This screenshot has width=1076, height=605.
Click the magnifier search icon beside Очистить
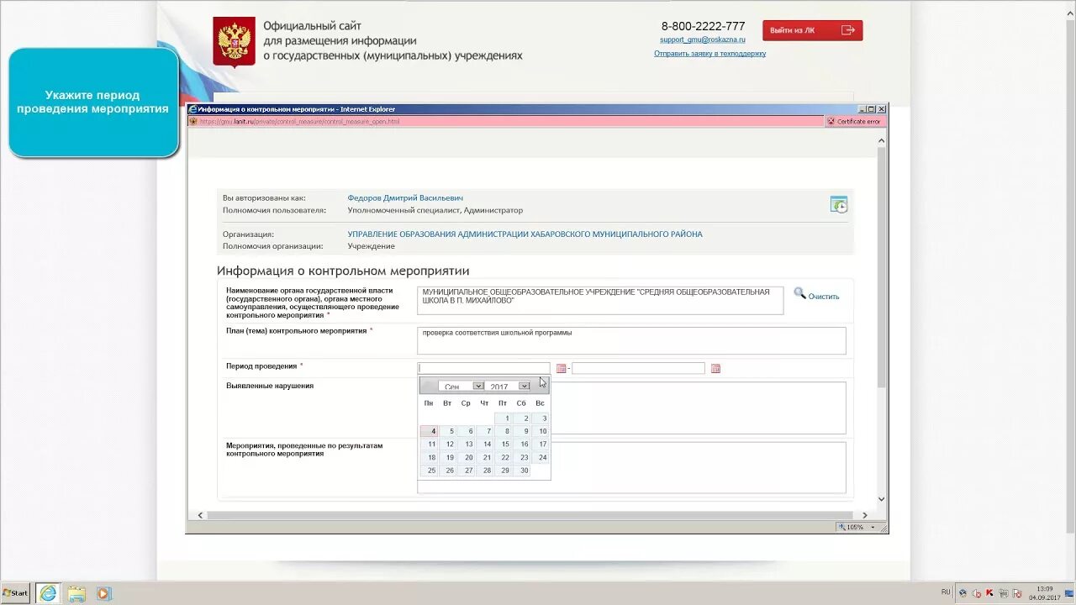(799, 294)
